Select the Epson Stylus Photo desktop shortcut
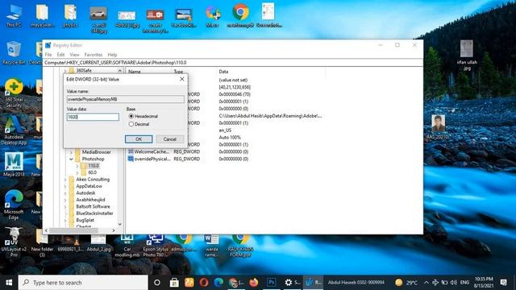 click(x=156, y=246)
